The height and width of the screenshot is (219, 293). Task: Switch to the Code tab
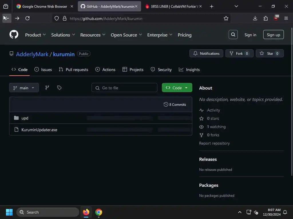click(19, 70)
